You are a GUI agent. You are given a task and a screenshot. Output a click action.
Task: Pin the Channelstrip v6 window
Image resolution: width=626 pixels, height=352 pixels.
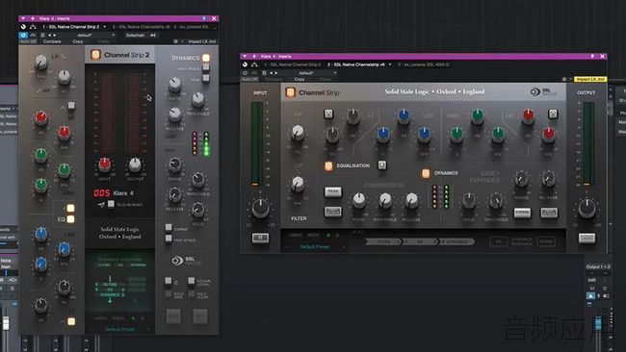click(x=592, y=56)
